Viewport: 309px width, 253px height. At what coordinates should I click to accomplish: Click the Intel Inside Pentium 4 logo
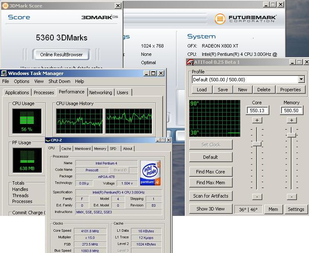tap(151, 173)
